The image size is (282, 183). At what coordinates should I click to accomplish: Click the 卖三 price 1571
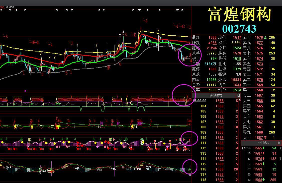point(259,74)
